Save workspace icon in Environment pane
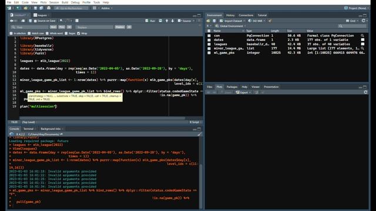 [x=214, y=21]
